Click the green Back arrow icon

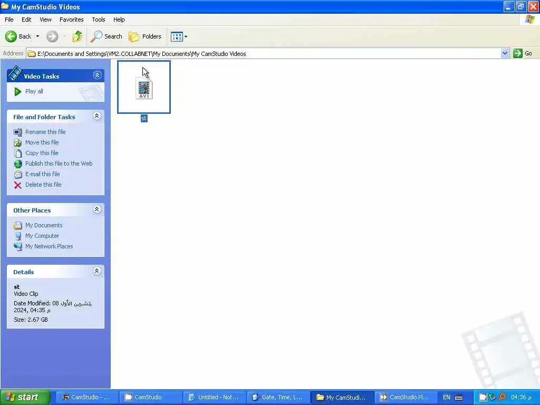(x=11, y=36)
